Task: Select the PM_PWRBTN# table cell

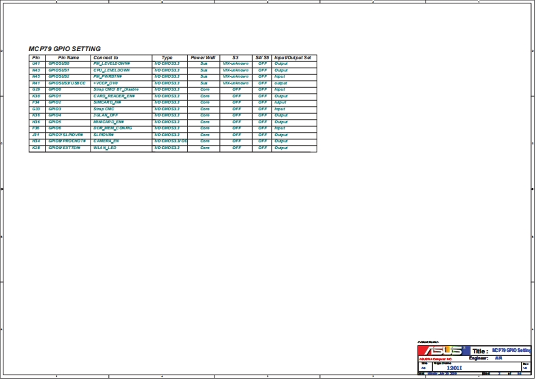Action: click(110, 77)
